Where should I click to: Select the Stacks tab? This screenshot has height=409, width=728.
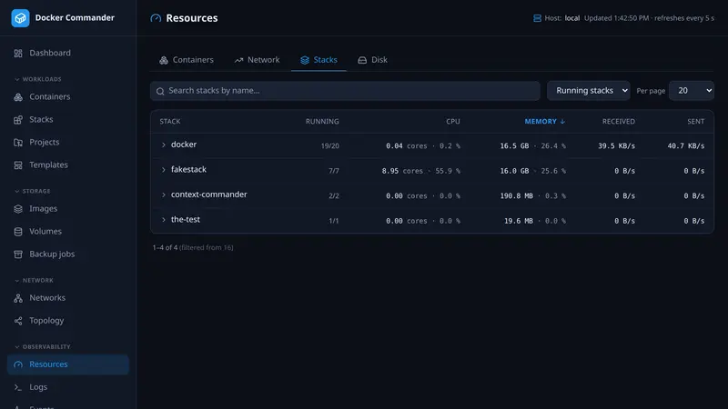coord(318,60)
